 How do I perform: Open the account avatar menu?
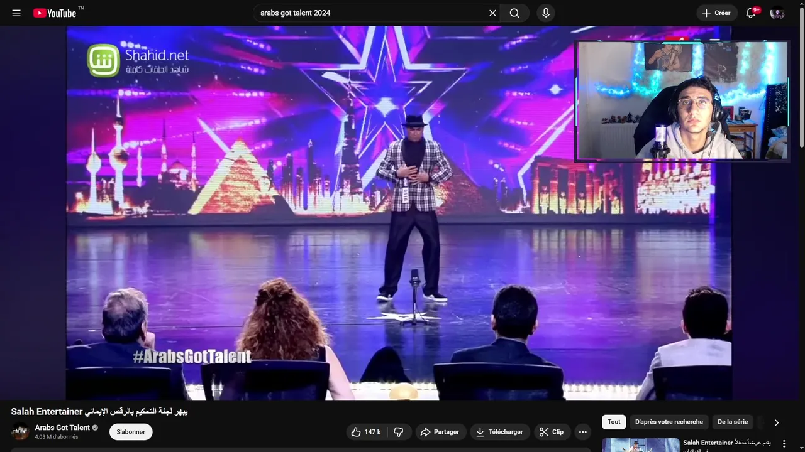[x=777, y=13]
